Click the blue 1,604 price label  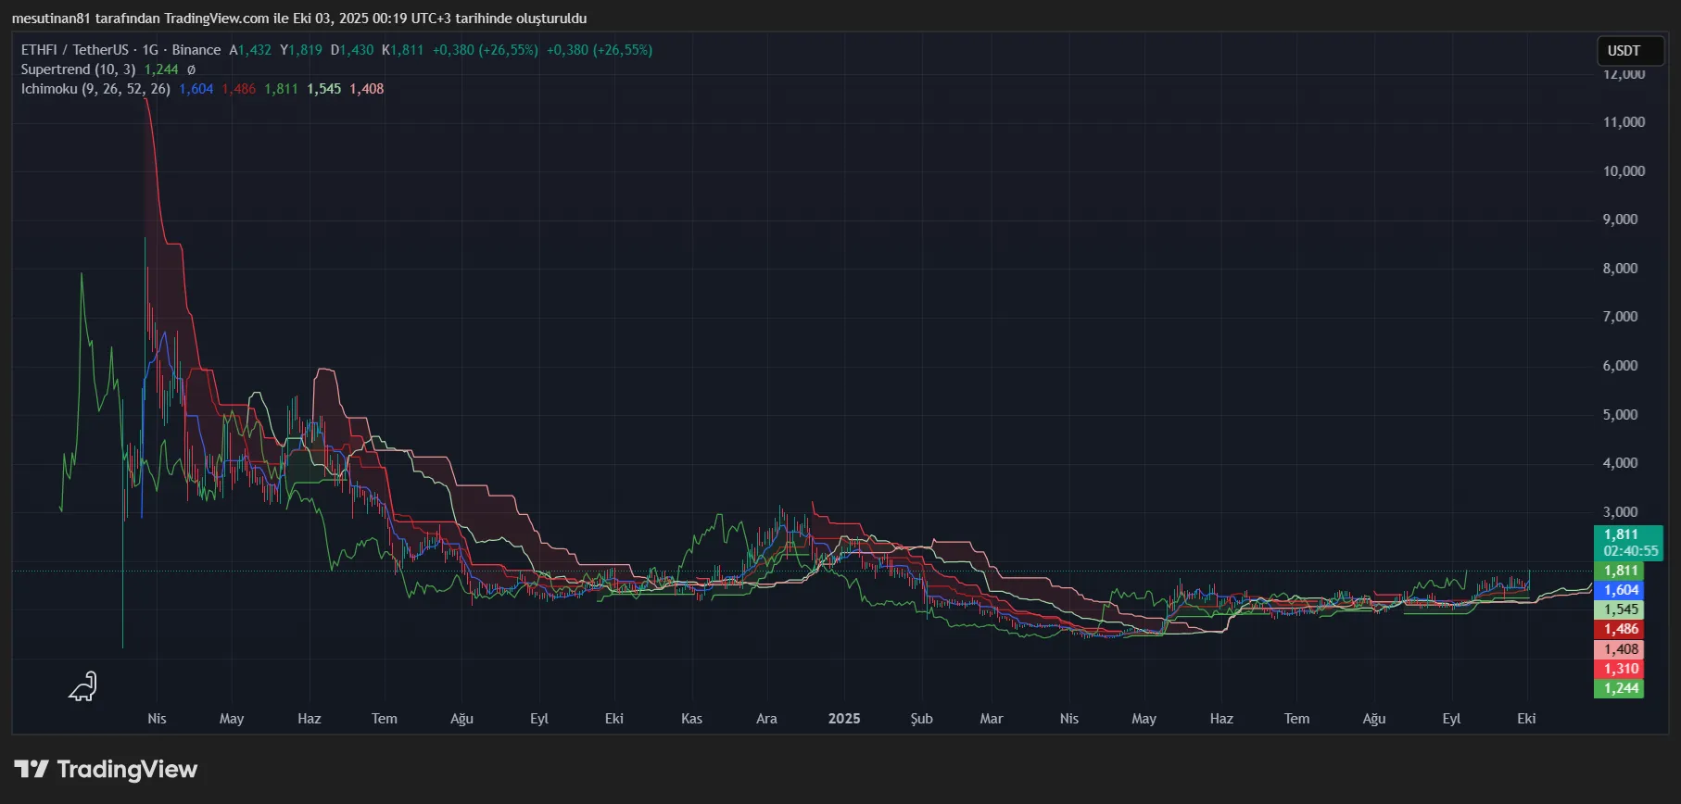1620,590
